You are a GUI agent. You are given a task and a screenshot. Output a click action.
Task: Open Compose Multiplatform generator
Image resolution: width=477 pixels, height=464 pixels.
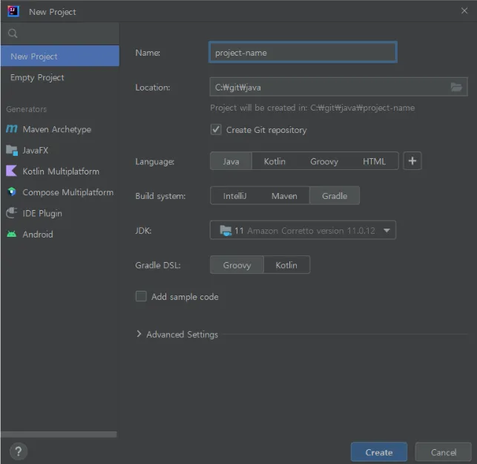[x=60, y=192]
